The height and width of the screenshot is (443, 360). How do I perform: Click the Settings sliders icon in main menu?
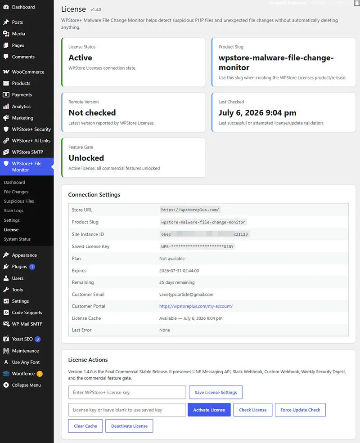click(6, 301)
